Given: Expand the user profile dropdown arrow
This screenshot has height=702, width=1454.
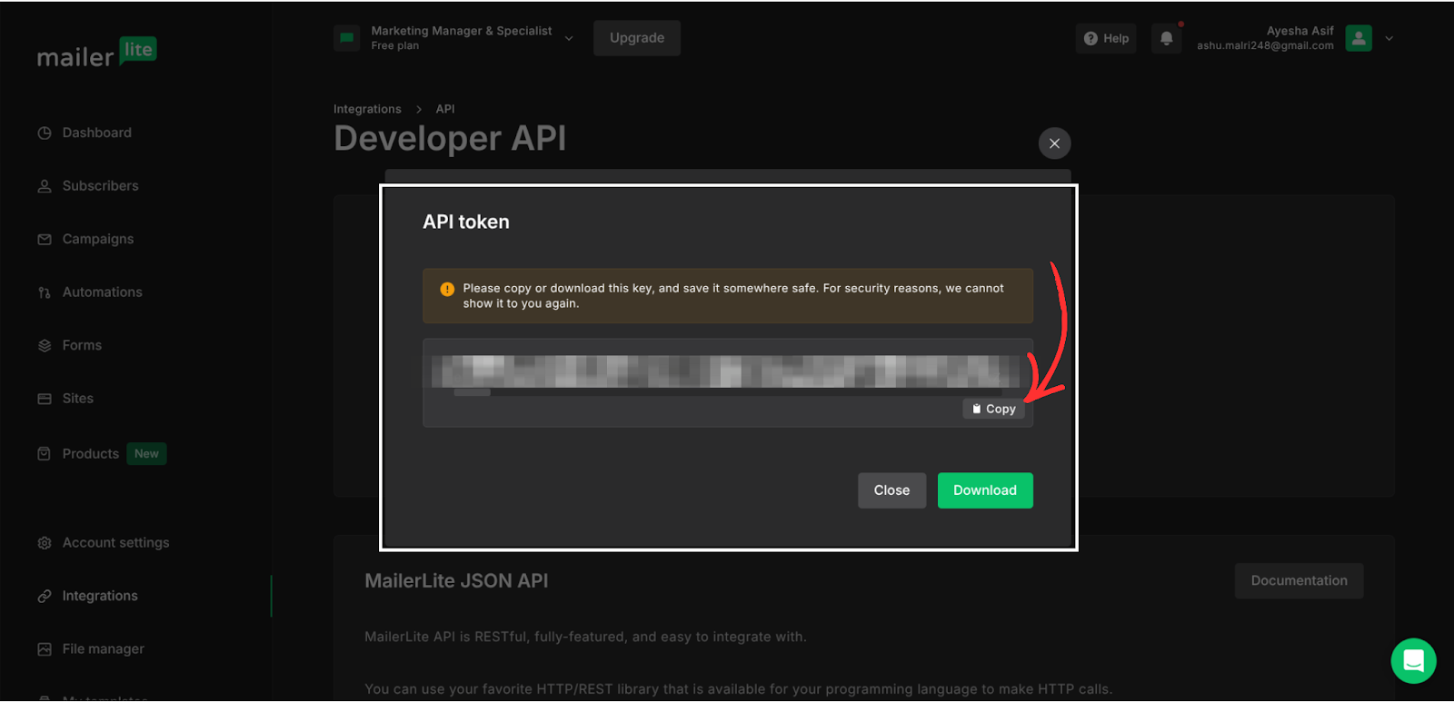Looking at the screenshot, I should [x=1389, y=38].
